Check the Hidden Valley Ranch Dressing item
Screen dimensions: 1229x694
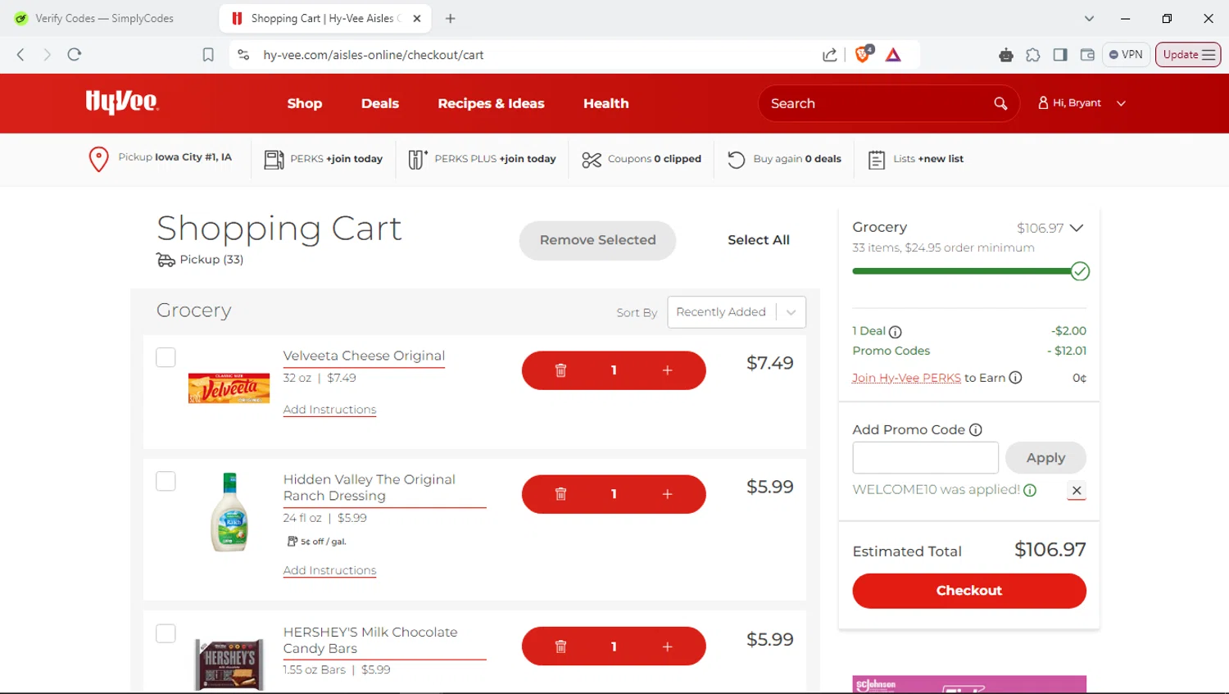point(166,481)
